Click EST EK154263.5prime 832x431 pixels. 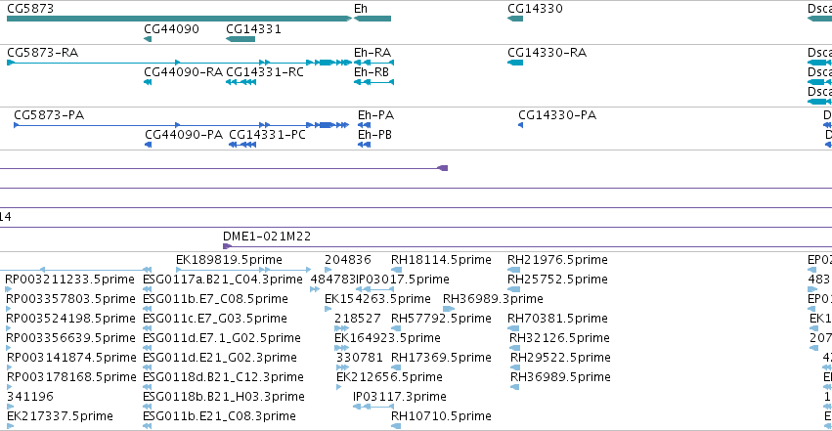click(377, 299)
